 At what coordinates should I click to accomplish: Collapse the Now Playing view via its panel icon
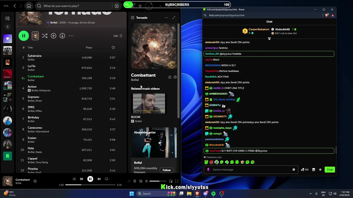[133, 18]
